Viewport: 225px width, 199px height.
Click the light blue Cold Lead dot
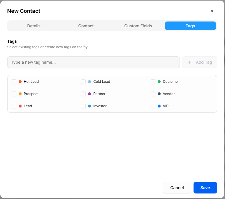click(89, 82)
